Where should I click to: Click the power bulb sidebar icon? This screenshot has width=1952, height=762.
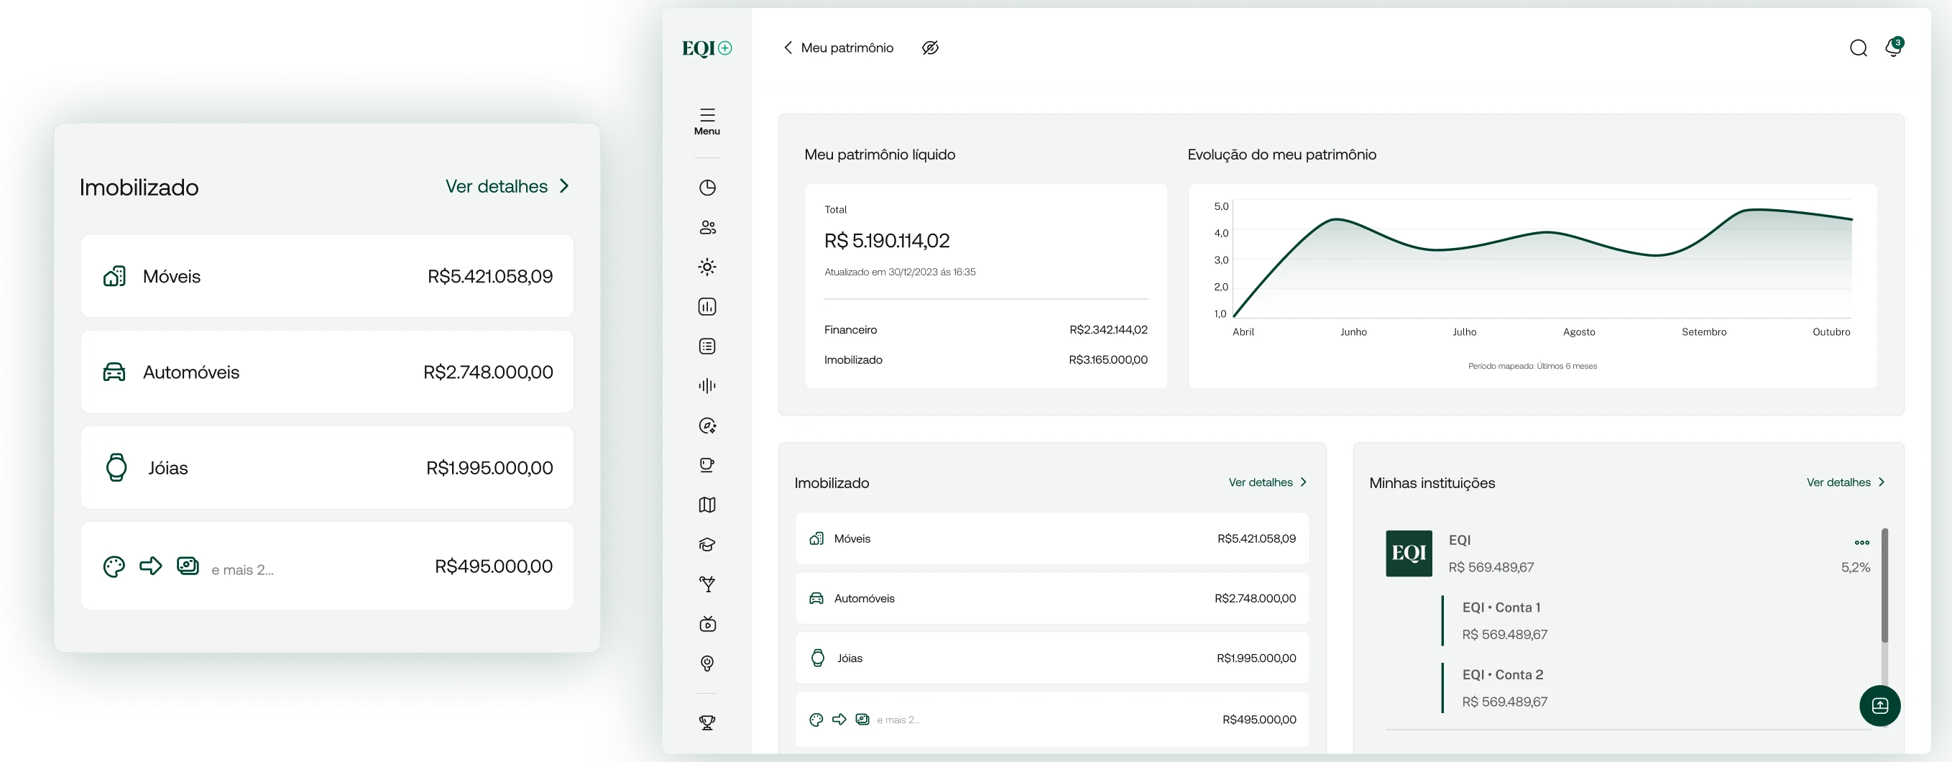point(707,664)
